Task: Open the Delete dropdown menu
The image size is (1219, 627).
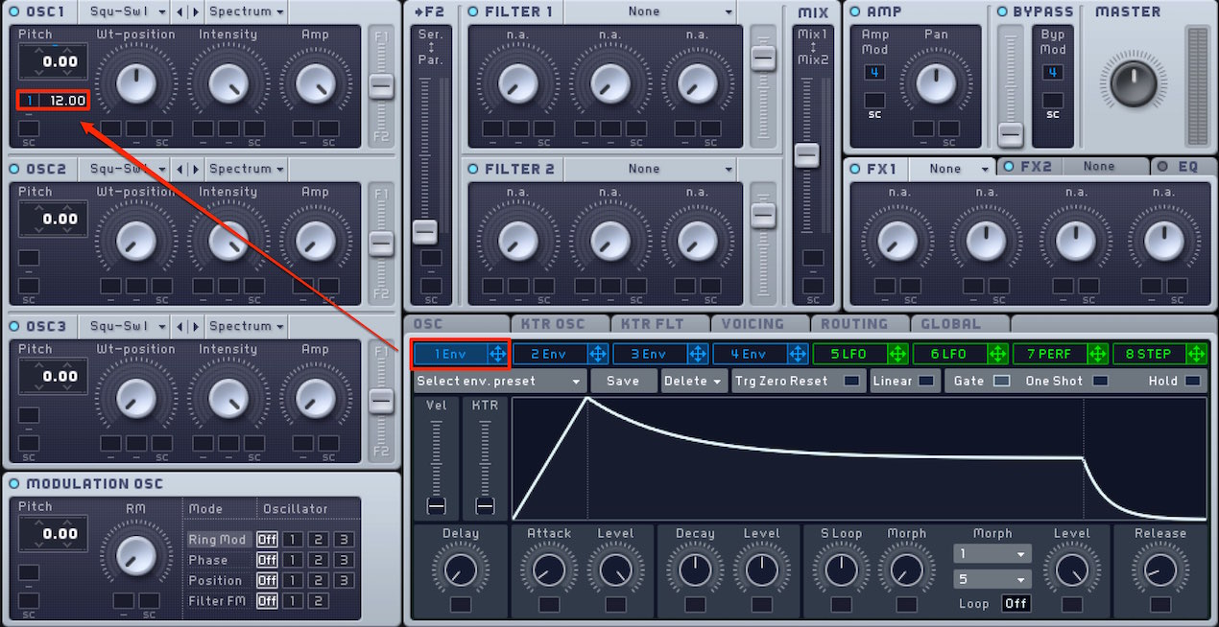Action: (692, 381)
